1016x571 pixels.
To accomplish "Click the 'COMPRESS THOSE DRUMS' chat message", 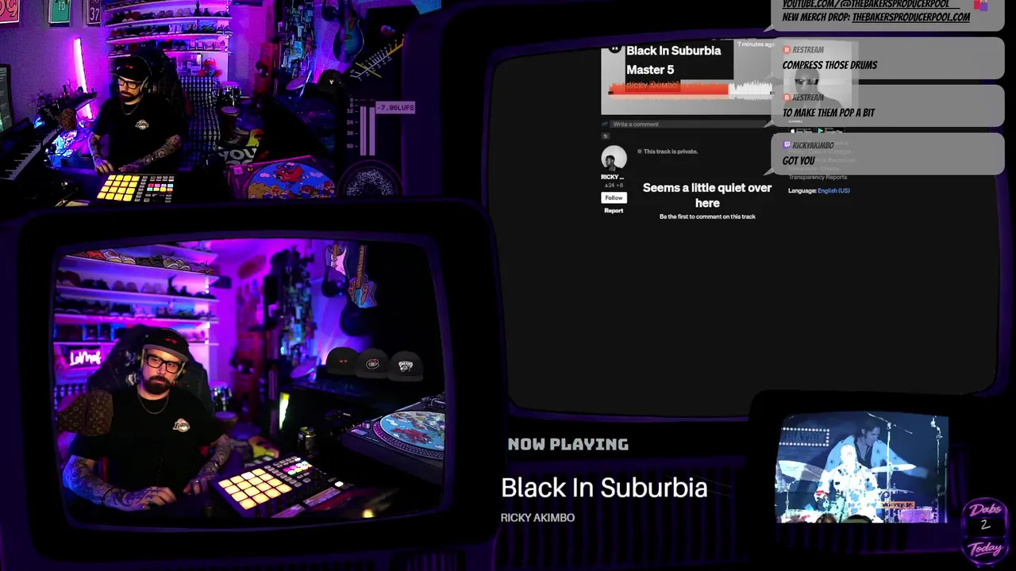I will [829, 65].
